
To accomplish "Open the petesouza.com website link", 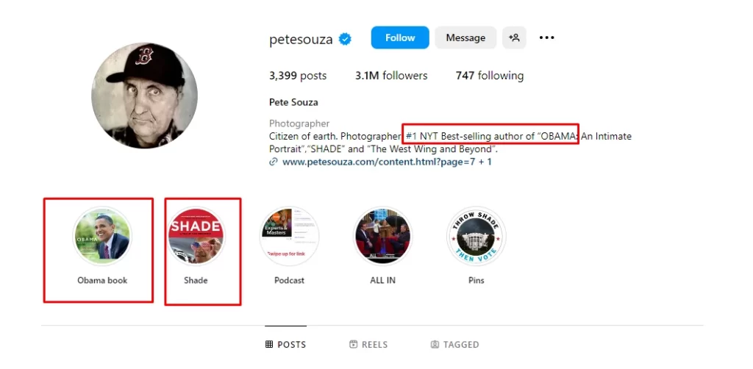I will click(x=387, y=162).
